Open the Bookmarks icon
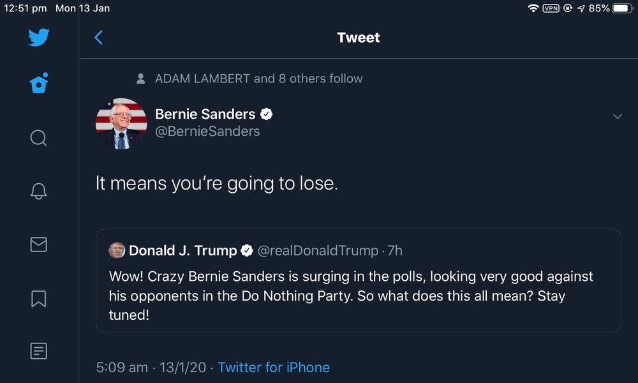This screenshot has width=638, height=383. click(x=39, y=298)
